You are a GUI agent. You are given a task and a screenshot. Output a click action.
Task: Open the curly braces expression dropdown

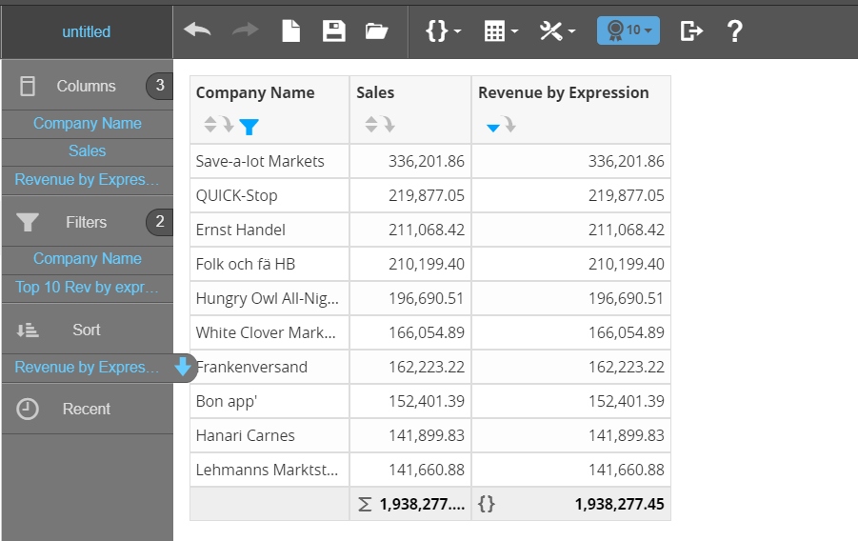tap(443, 30)
